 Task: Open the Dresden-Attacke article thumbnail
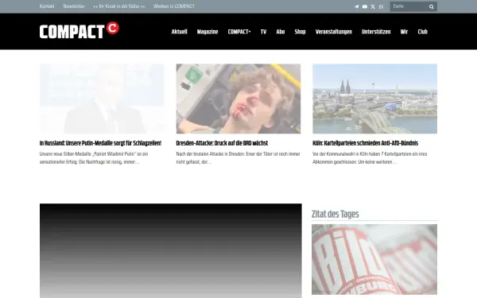(x=238, y=99)
